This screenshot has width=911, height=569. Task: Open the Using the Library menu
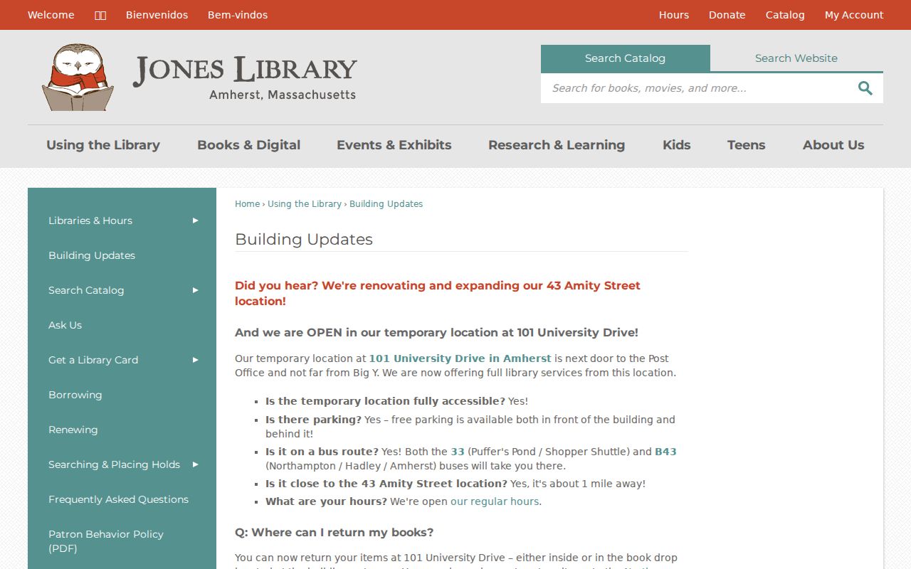[103, 145]
